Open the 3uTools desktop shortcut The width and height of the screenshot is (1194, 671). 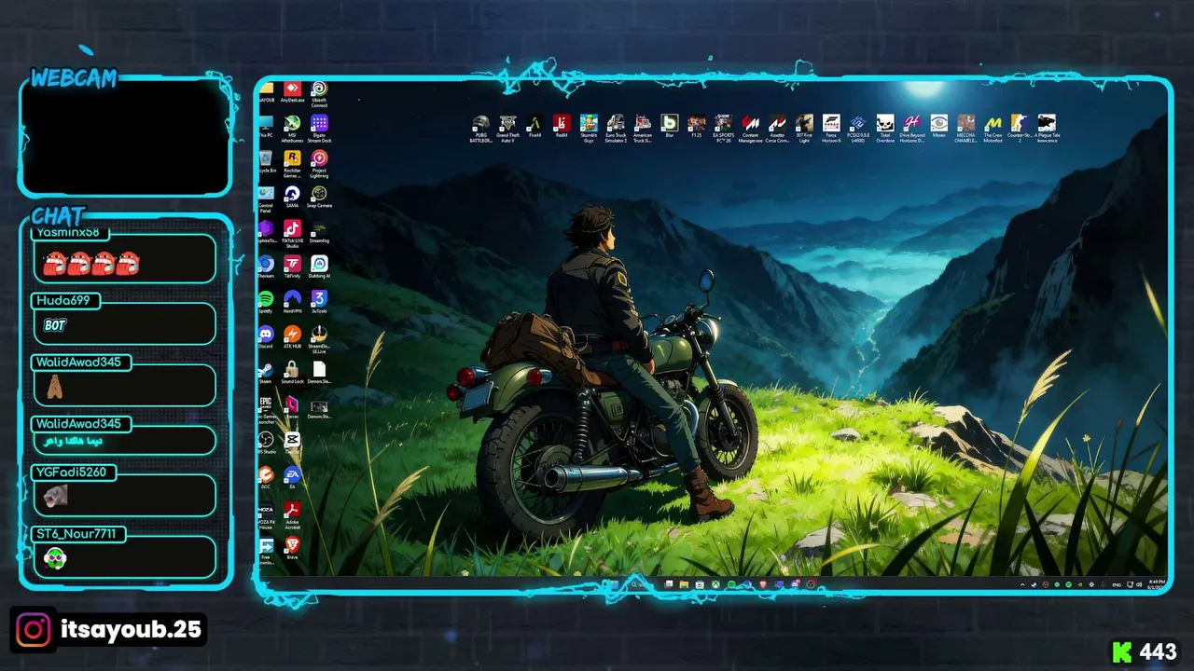click(x=319, y=302)
